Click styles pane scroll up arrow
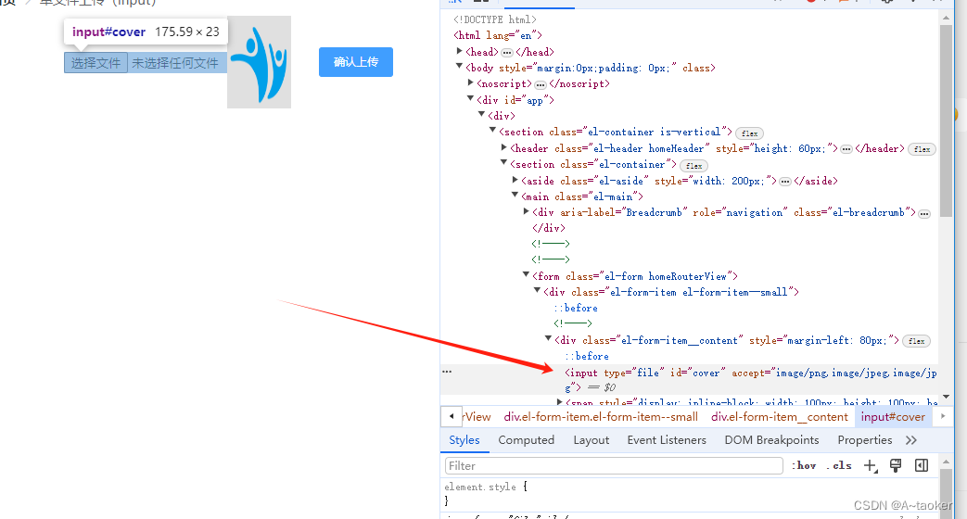This screenshot has height=519, width=967. (x=946, y=461)
